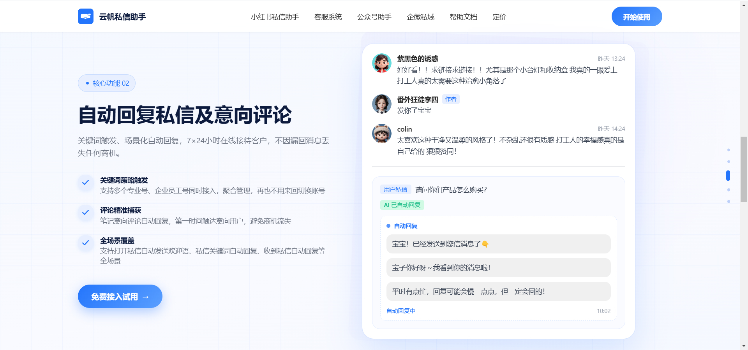Click checkmark icon beside 评论精准捕获

coord(86,213)
